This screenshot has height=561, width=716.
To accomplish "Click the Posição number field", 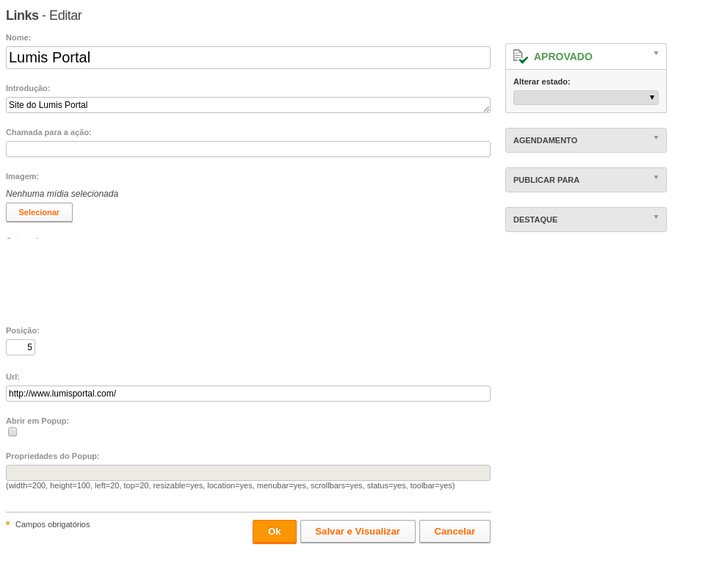I will coord(21,347).
